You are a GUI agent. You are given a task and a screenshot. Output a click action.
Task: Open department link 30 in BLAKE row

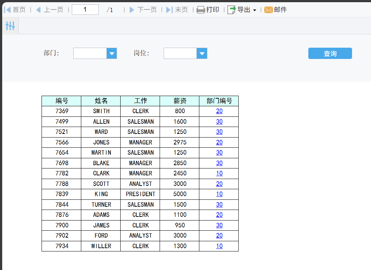[x=219, y=163]
